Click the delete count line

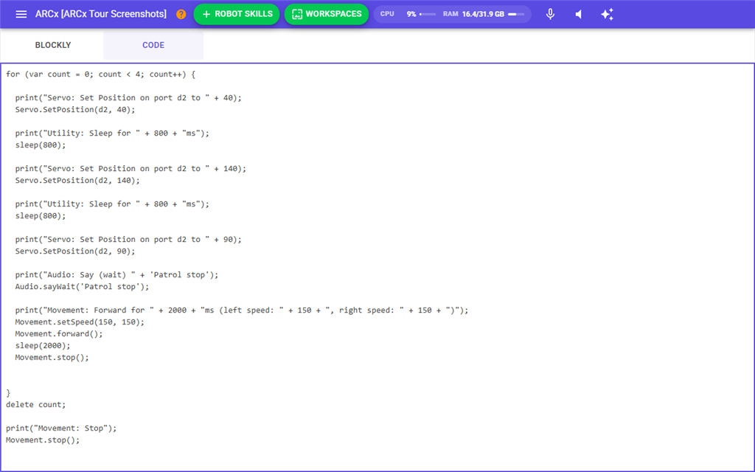[35, 405]
